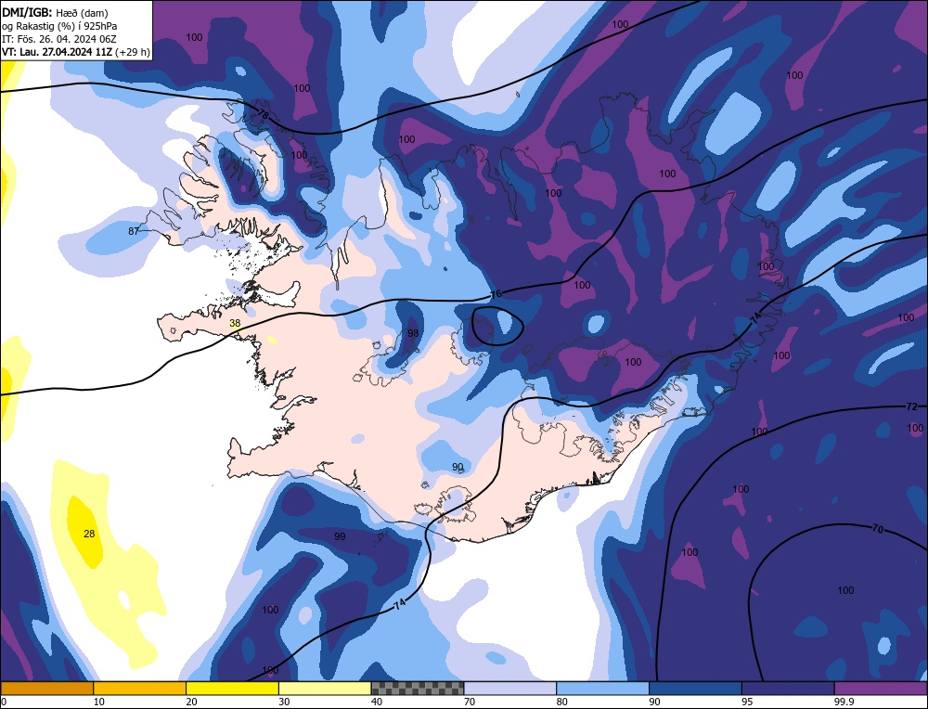Click the light blue 80–90 legend swatch
The height and width of the screenshot is (709, 928).
[602, 689]
